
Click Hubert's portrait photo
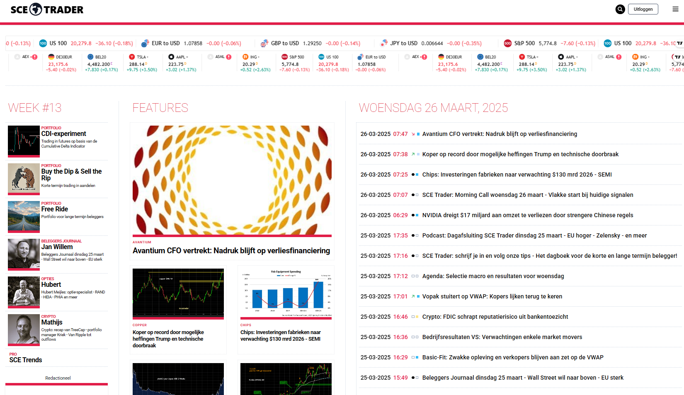24,292
